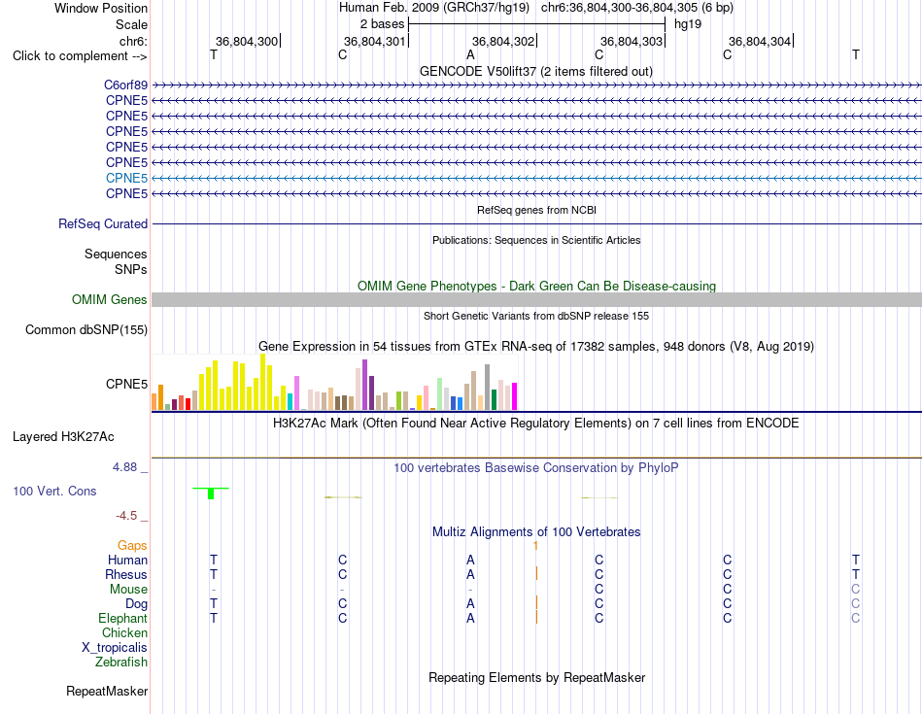
Task: Click the SNPs track label
Action: 131,270
